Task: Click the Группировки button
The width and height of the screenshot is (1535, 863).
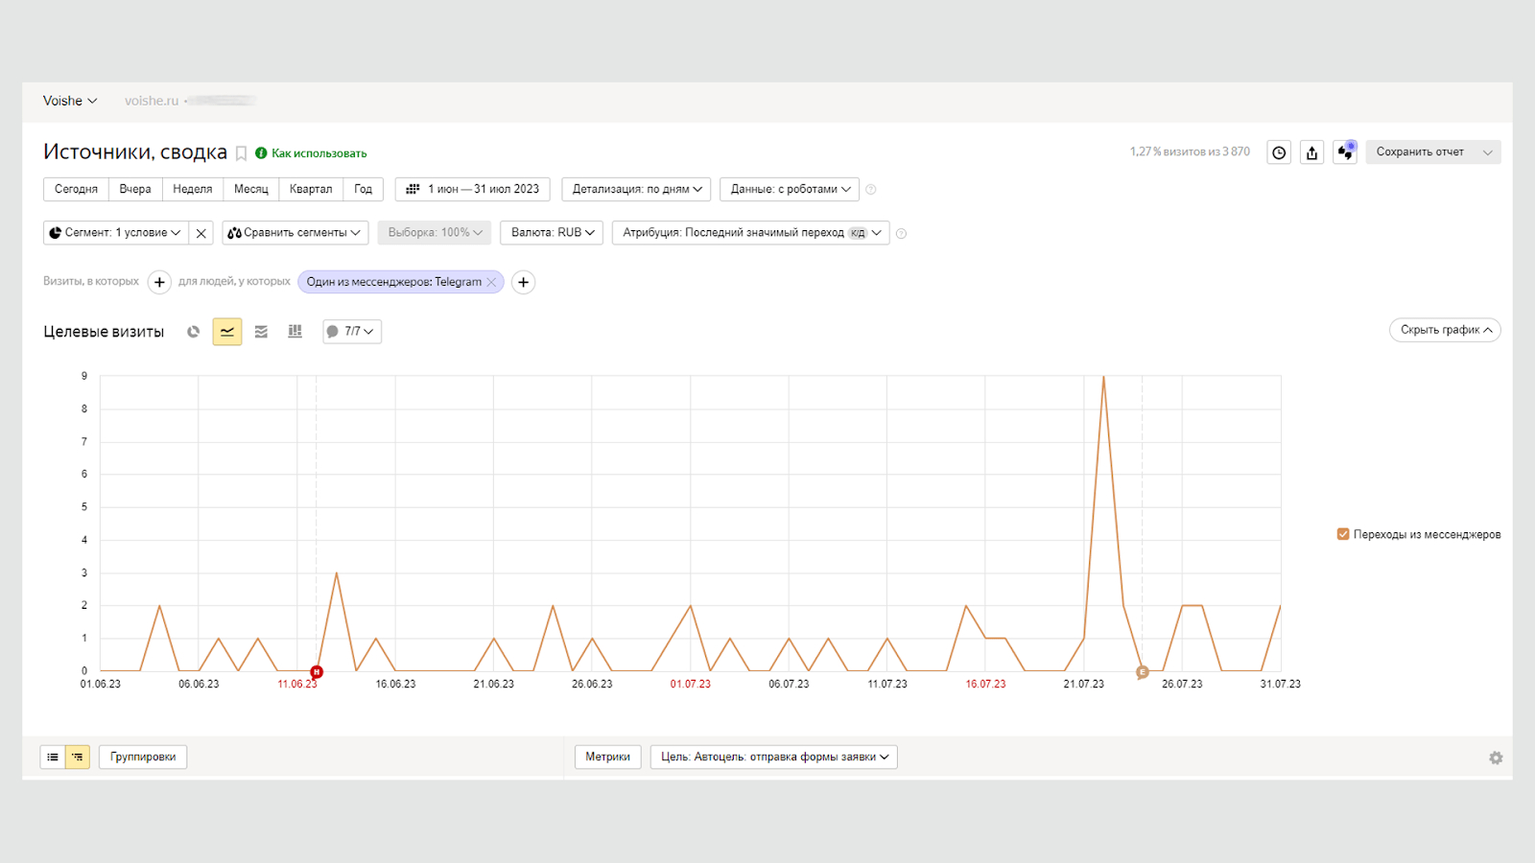Action: [x=143, y=758]
